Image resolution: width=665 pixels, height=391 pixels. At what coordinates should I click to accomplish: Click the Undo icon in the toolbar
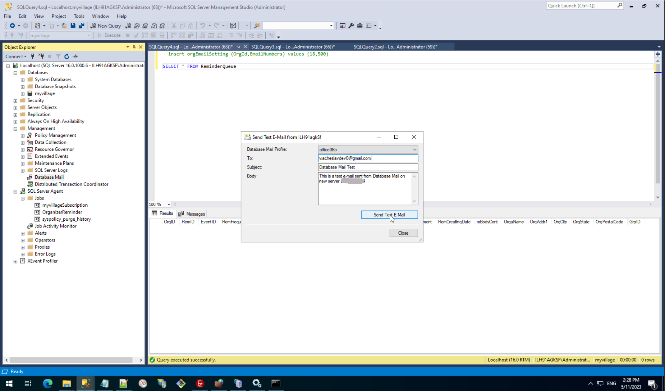(203, 26)
